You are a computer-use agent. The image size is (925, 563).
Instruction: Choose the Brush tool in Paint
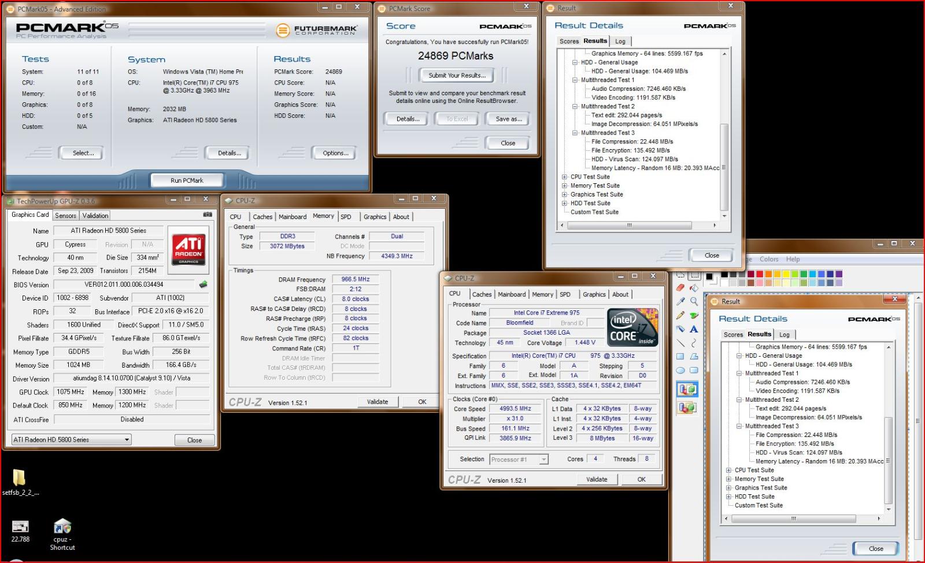pyautogui.click(x=694, y=315)
